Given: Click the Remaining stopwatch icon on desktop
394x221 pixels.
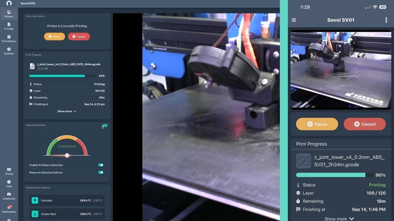Looking at the screenshot, I should pos(31,98).
